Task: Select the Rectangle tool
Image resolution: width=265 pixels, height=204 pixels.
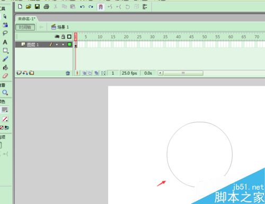Action: [x=5, y=50]
